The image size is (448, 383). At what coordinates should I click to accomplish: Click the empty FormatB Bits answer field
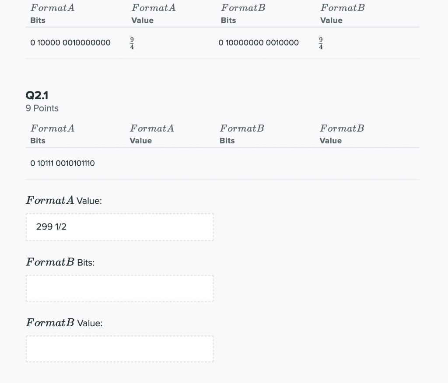[119, 288]
